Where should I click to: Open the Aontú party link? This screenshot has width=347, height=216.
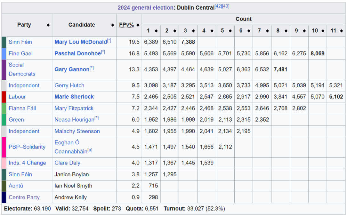pos(16,186)
